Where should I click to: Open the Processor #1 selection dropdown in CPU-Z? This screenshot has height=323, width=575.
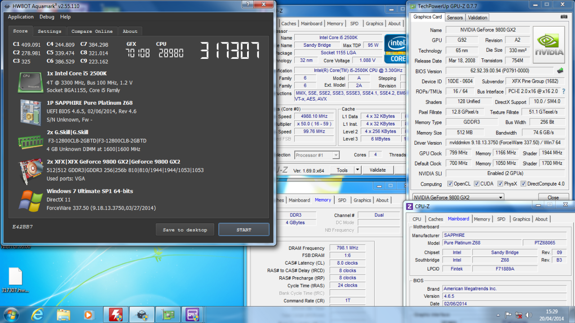[x=317, y=155]
